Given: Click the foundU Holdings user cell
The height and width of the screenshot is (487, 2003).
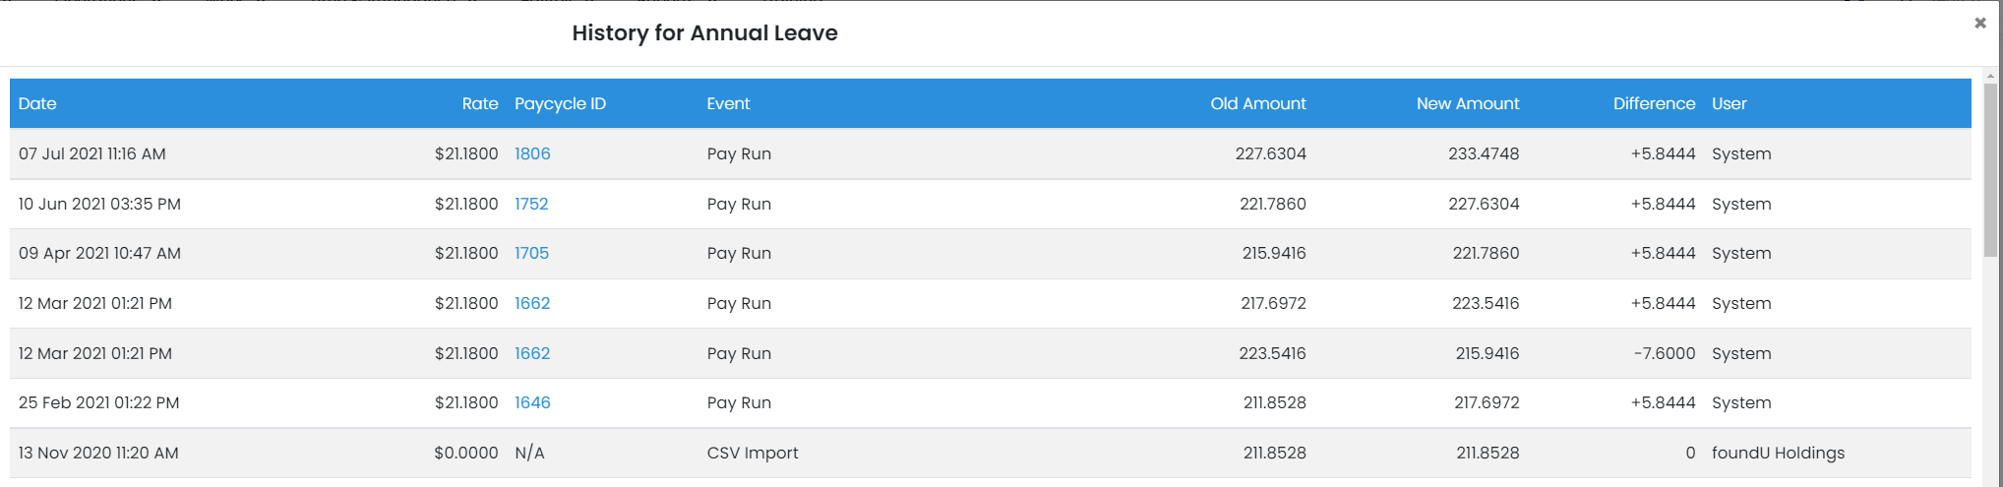Looking at the screenshot, I should pos(1778,453).
